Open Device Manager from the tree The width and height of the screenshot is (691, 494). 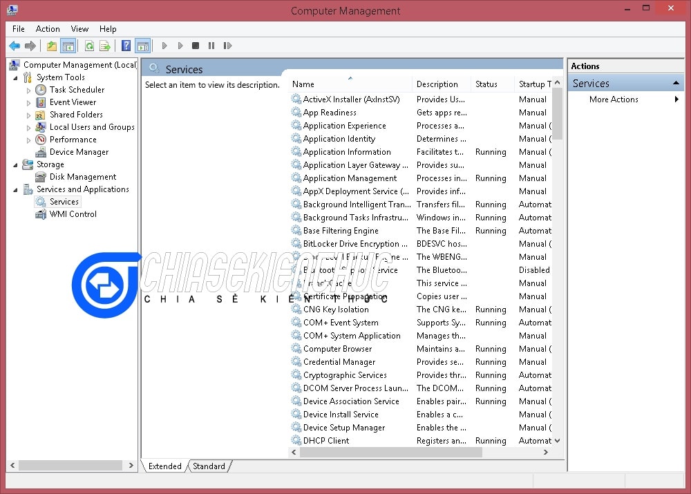pyautogui.click(x=79, y=151)
